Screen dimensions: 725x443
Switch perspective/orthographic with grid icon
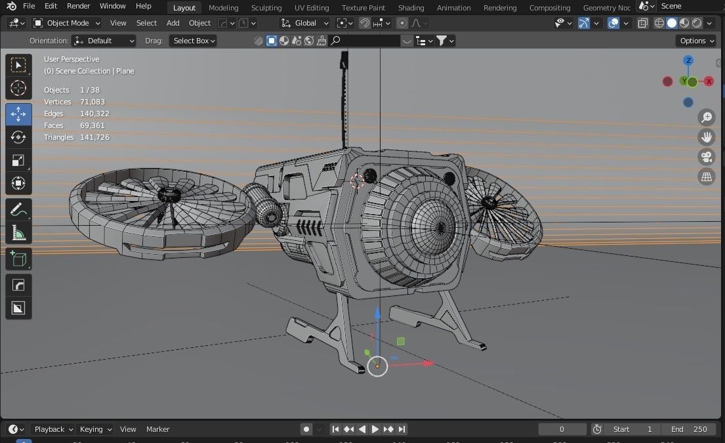[x=707, y=177]
